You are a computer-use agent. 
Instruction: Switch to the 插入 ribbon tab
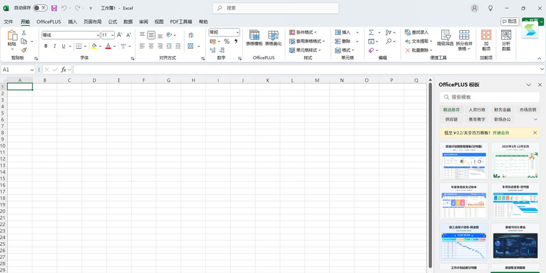72,21
